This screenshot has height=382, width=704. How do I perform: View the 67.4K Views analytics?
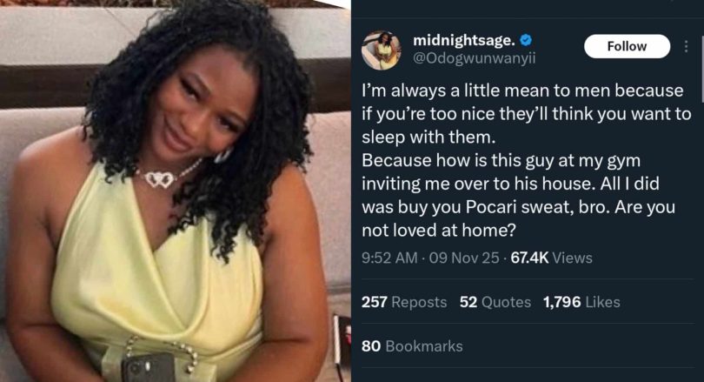tap(552, 257)
